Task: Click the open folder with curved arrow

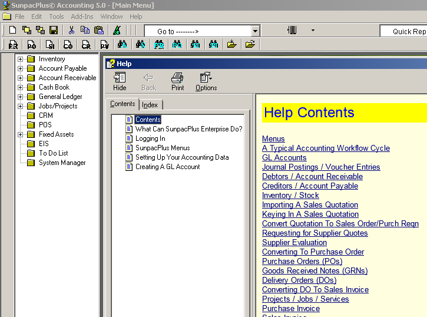Action: tap(250, 44)
